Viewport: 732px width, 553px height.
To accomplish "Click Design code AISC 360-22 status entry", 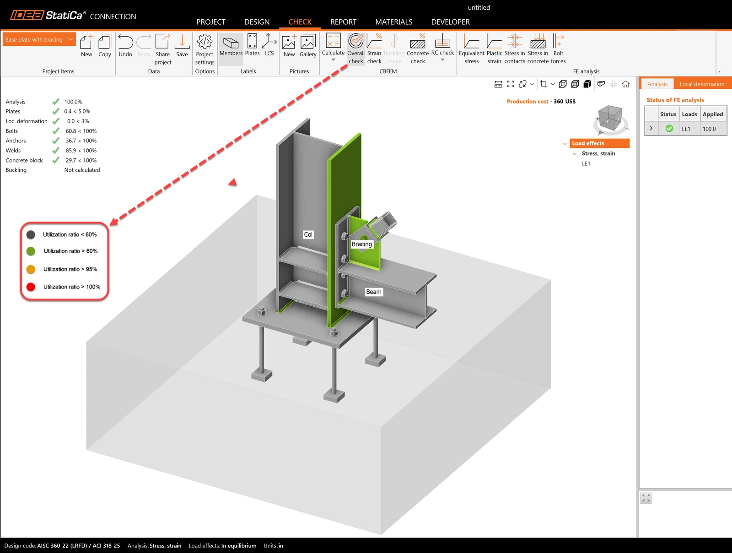I will tap(62, 546).
